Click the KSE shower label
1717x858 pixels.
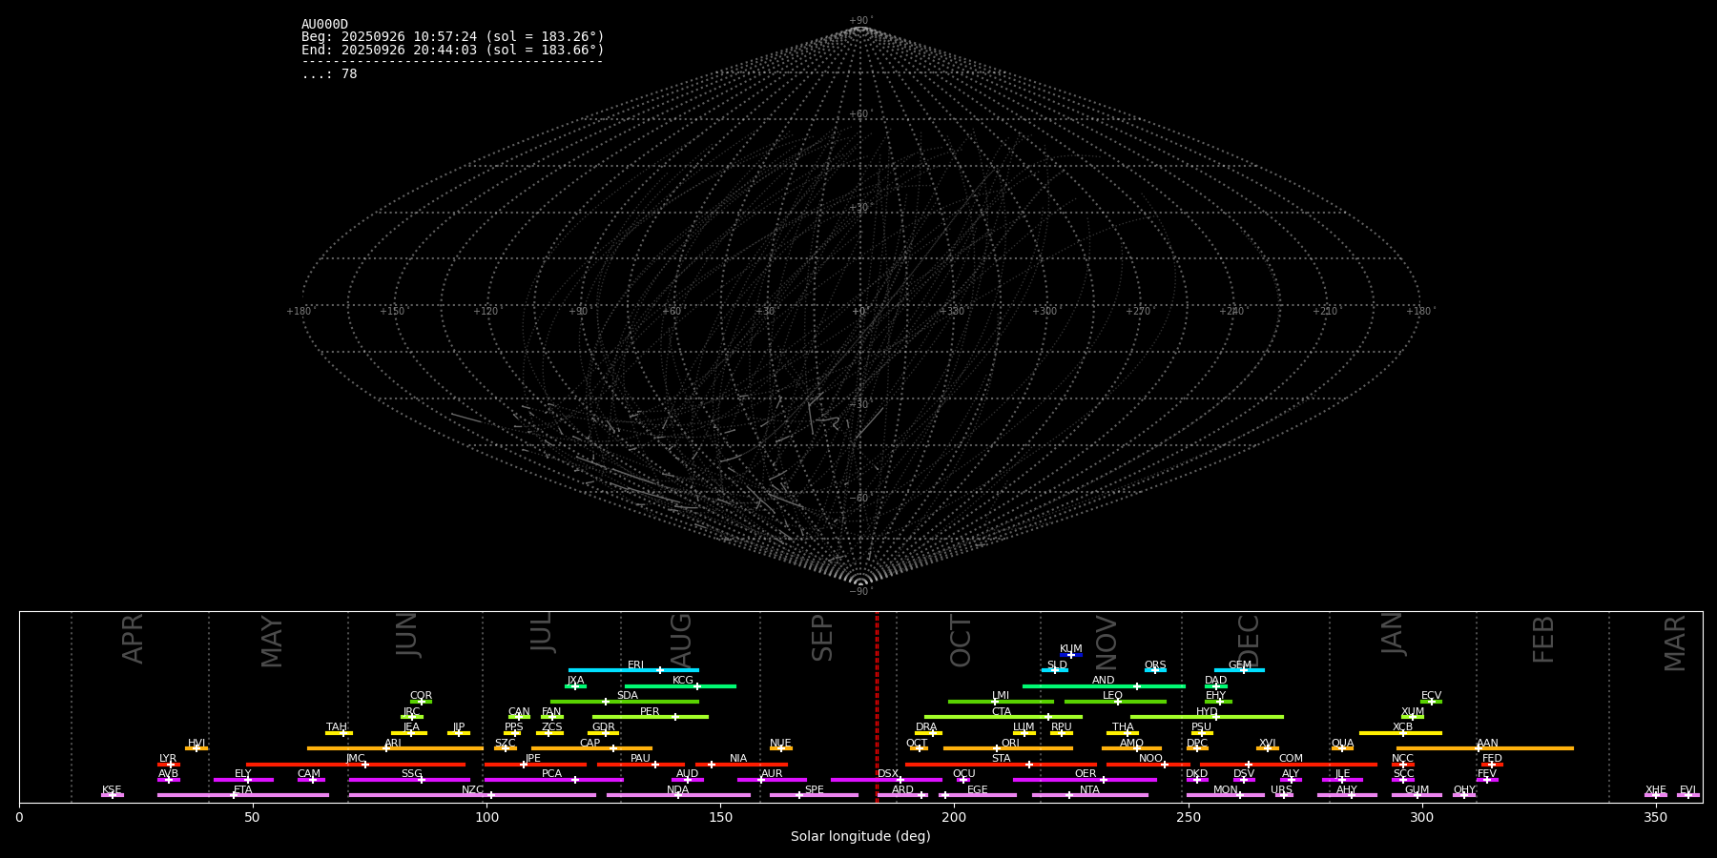(112, 790)
